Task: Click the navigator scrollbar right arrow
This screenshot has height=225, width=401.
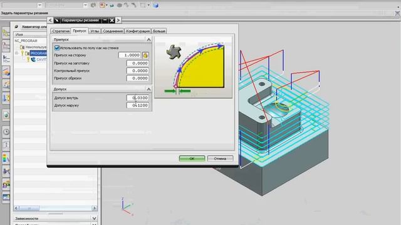Action: (x=95, y=208)
